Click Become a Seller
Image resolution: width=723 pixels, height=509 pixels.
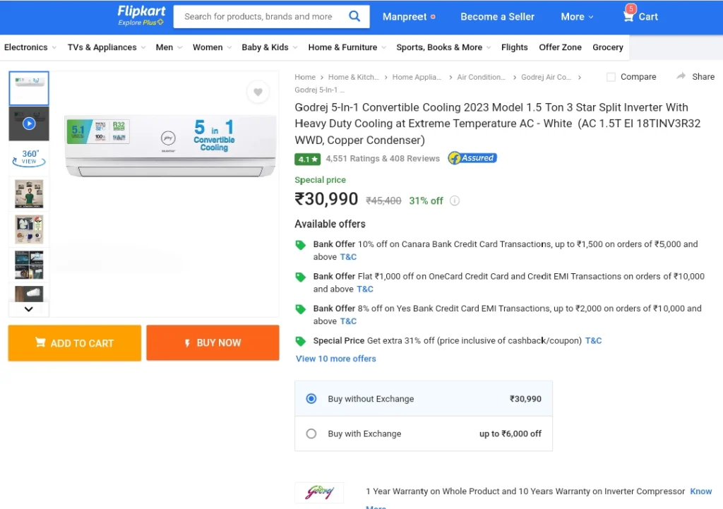coord(498,17)
